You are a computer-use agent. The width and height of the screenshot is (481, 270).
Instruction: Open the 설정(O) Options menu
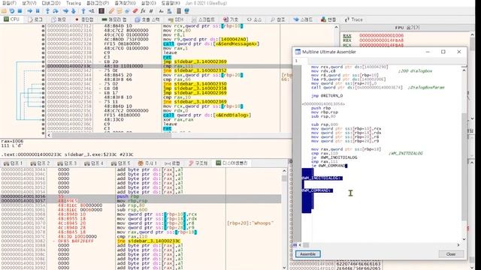(x=149, y=3)
